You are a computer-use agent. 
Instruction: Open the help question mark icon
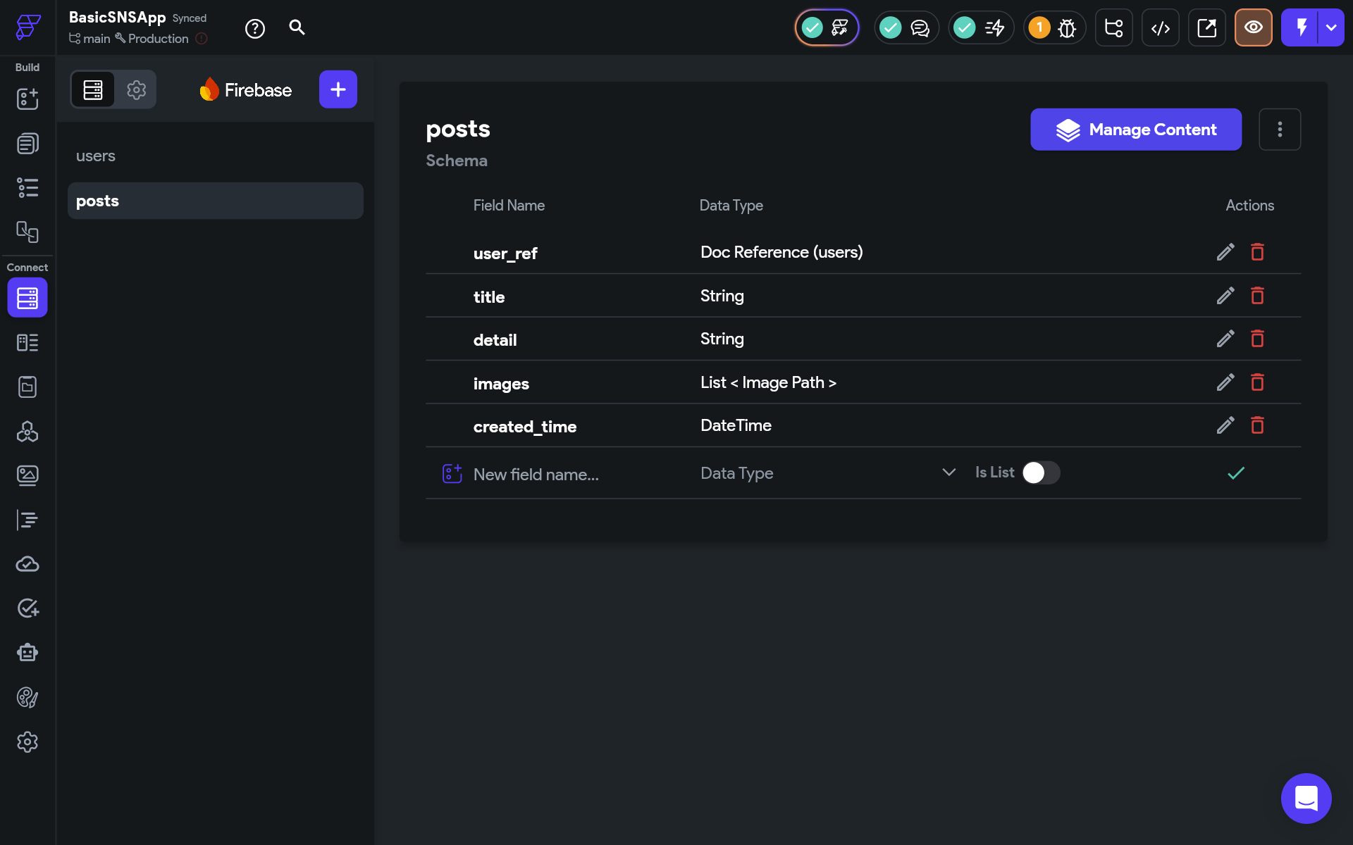tap(254, 28)
